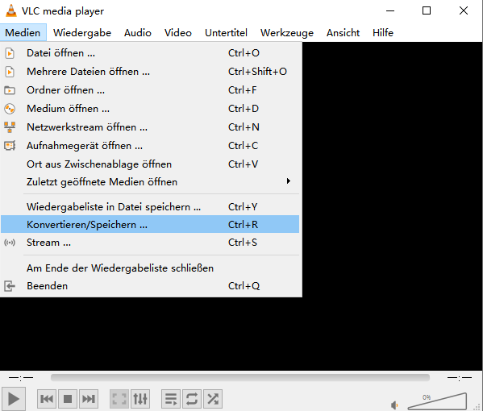Click the Beenden exit icon
The width and height of the screenshot is (483, 411).
click(x=10, y=286)
